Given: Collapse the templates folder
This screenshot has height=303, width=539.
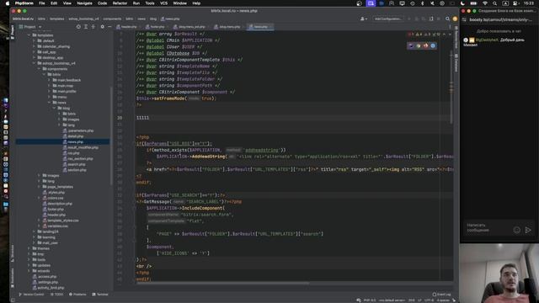Looking at the screenshot, I should click(29, 35).
